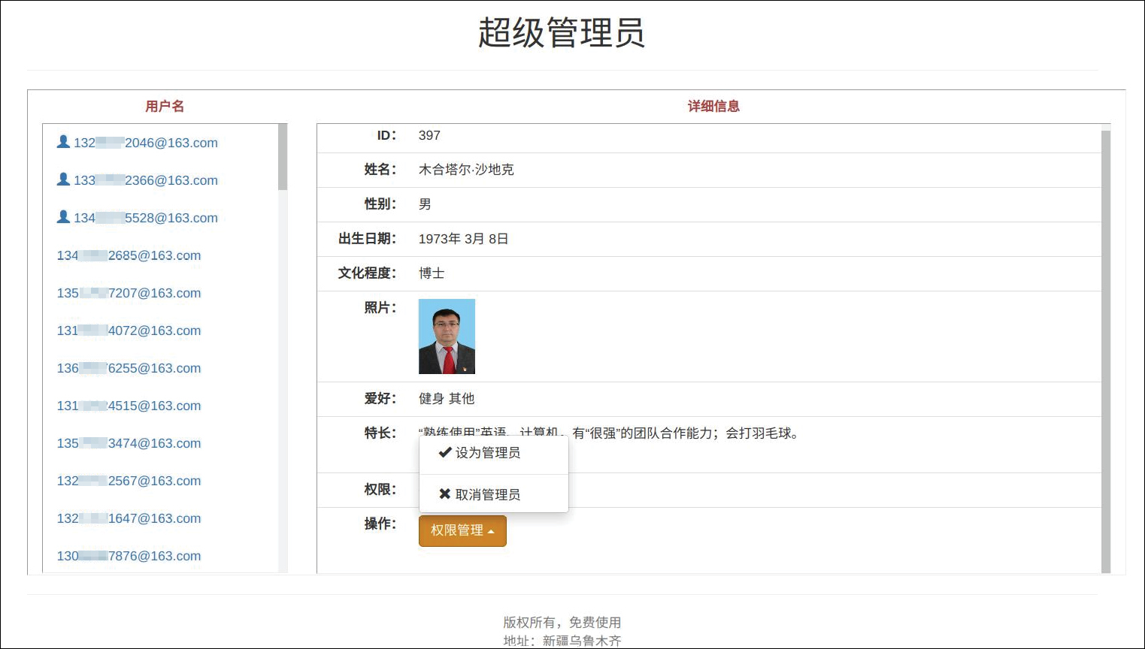
Task: Select user 130…7876@163.com
Action: point(129,556)
